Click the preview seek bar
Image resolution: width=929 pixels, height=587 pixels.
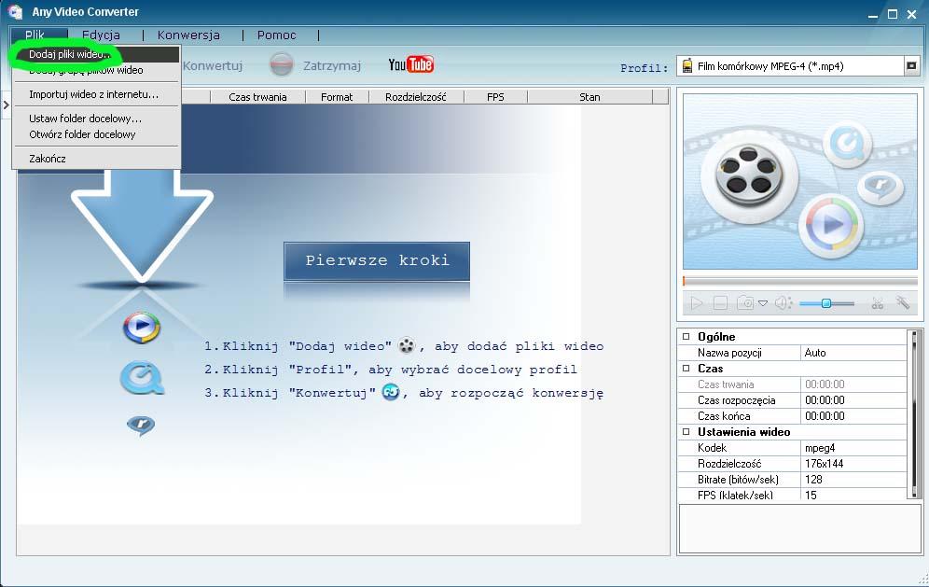click(800, 281)
